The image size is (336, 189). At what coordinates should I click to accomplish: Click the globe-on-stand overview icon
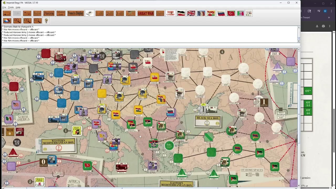point(46,21)
